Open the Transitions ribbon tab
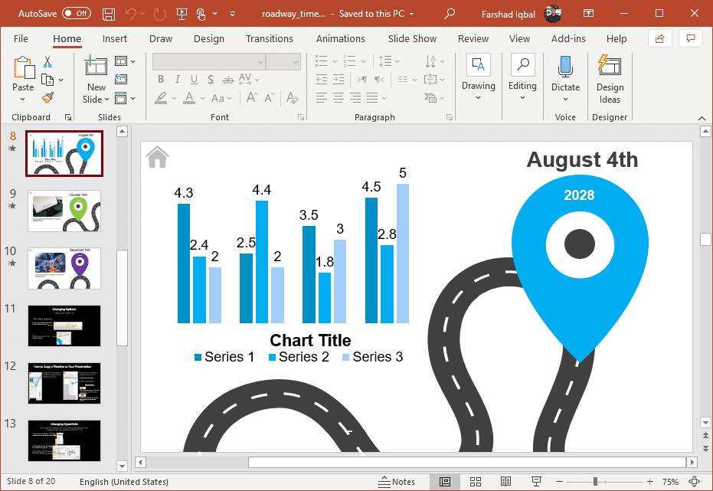The height and width of the screenshot is (491, 713). [x=269, y=39]
